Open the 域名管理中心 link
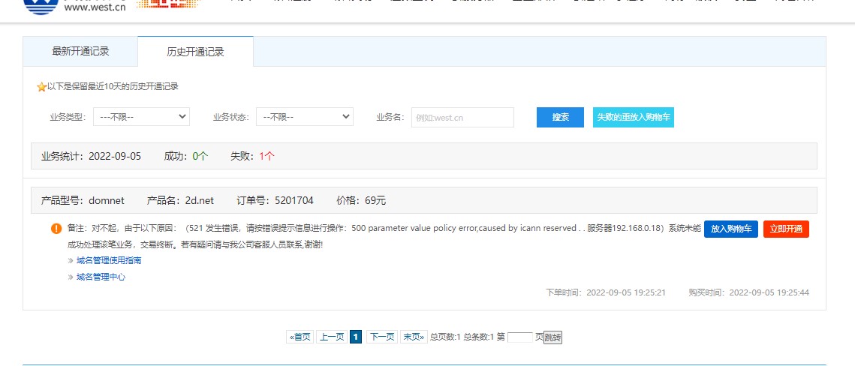This screenshot has width=855, height=366. [x=101, y=277]
